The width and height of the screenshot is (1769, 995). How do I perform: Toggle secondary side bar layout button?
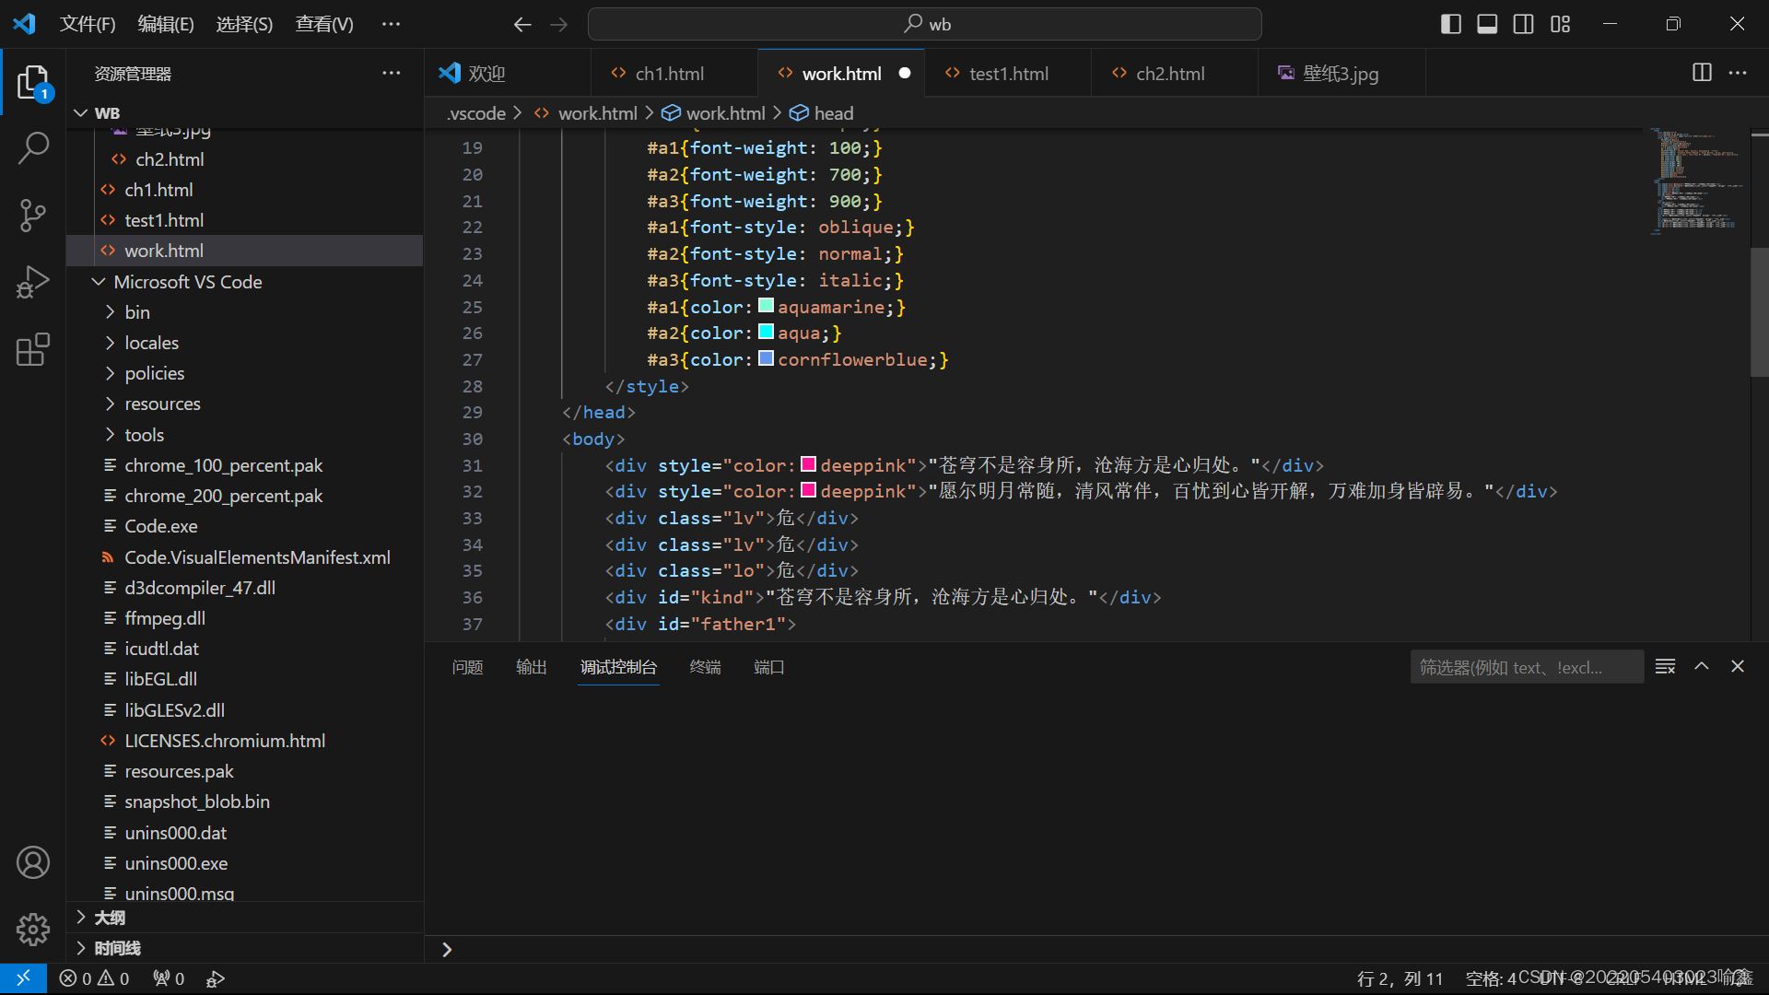1524,24
